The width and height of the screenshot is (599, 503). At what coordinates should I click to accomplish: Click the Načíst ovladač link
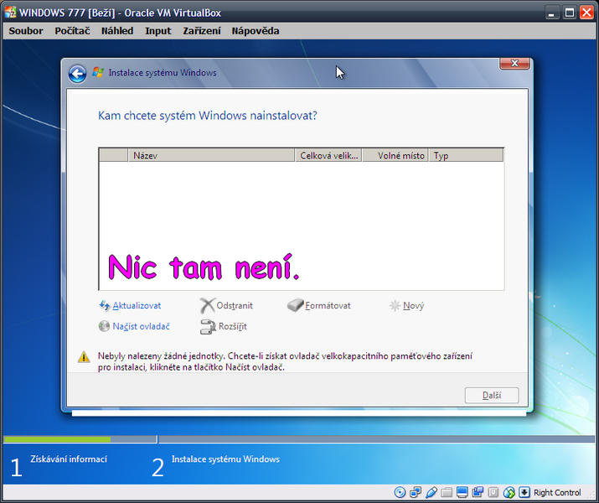pos(141,326)
